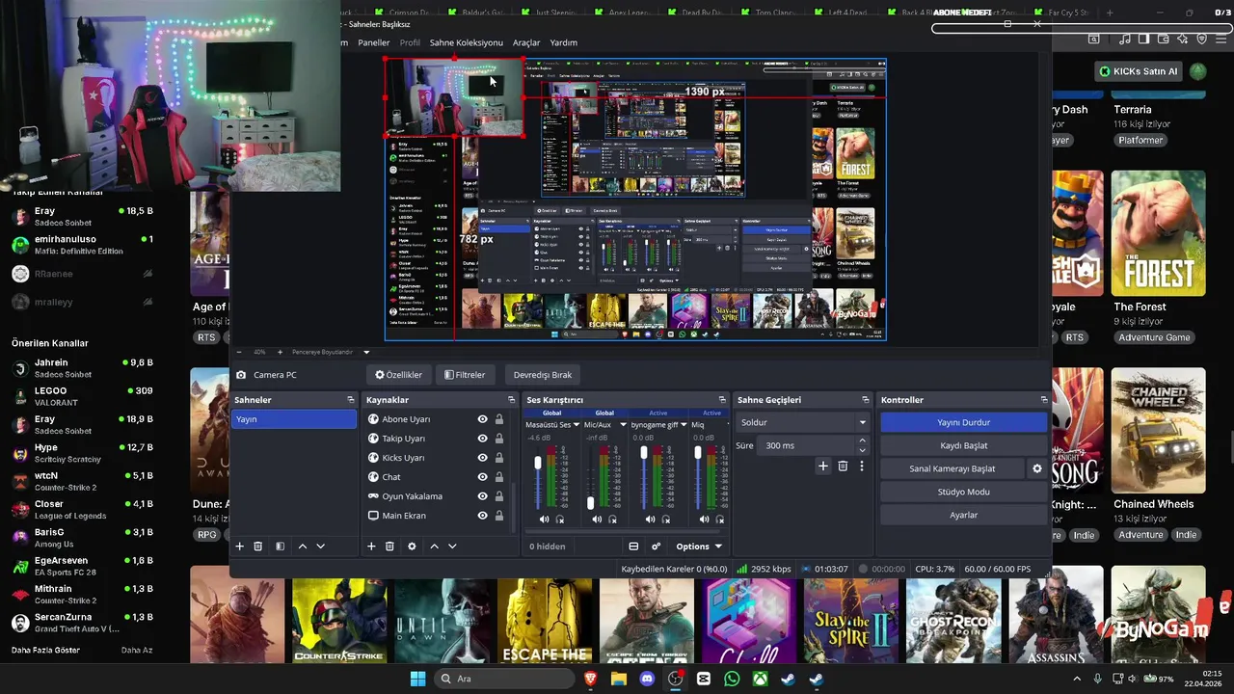Delete the selected scene via trash icon in Sahneler
The height and width of the screenshot is (694, 1234).
258,547
